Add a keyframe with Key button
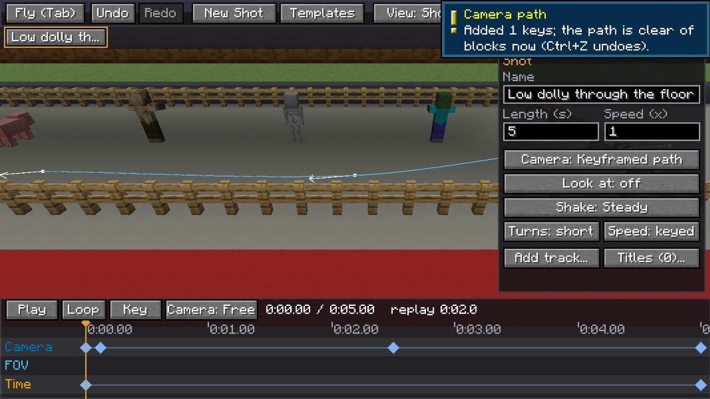The image size is (710, 399). coord(135,310)
